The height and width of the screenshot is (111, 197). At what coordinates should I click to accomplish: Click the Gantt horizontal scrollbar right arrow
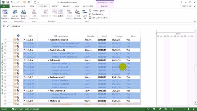pos(193,106)
